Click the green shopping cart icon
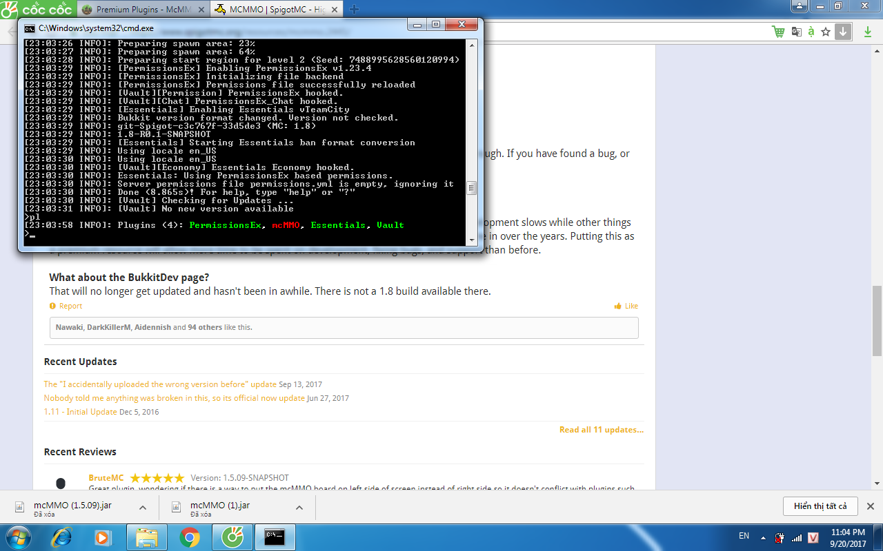Screen dimensions: 883x551 coord(779,32)
